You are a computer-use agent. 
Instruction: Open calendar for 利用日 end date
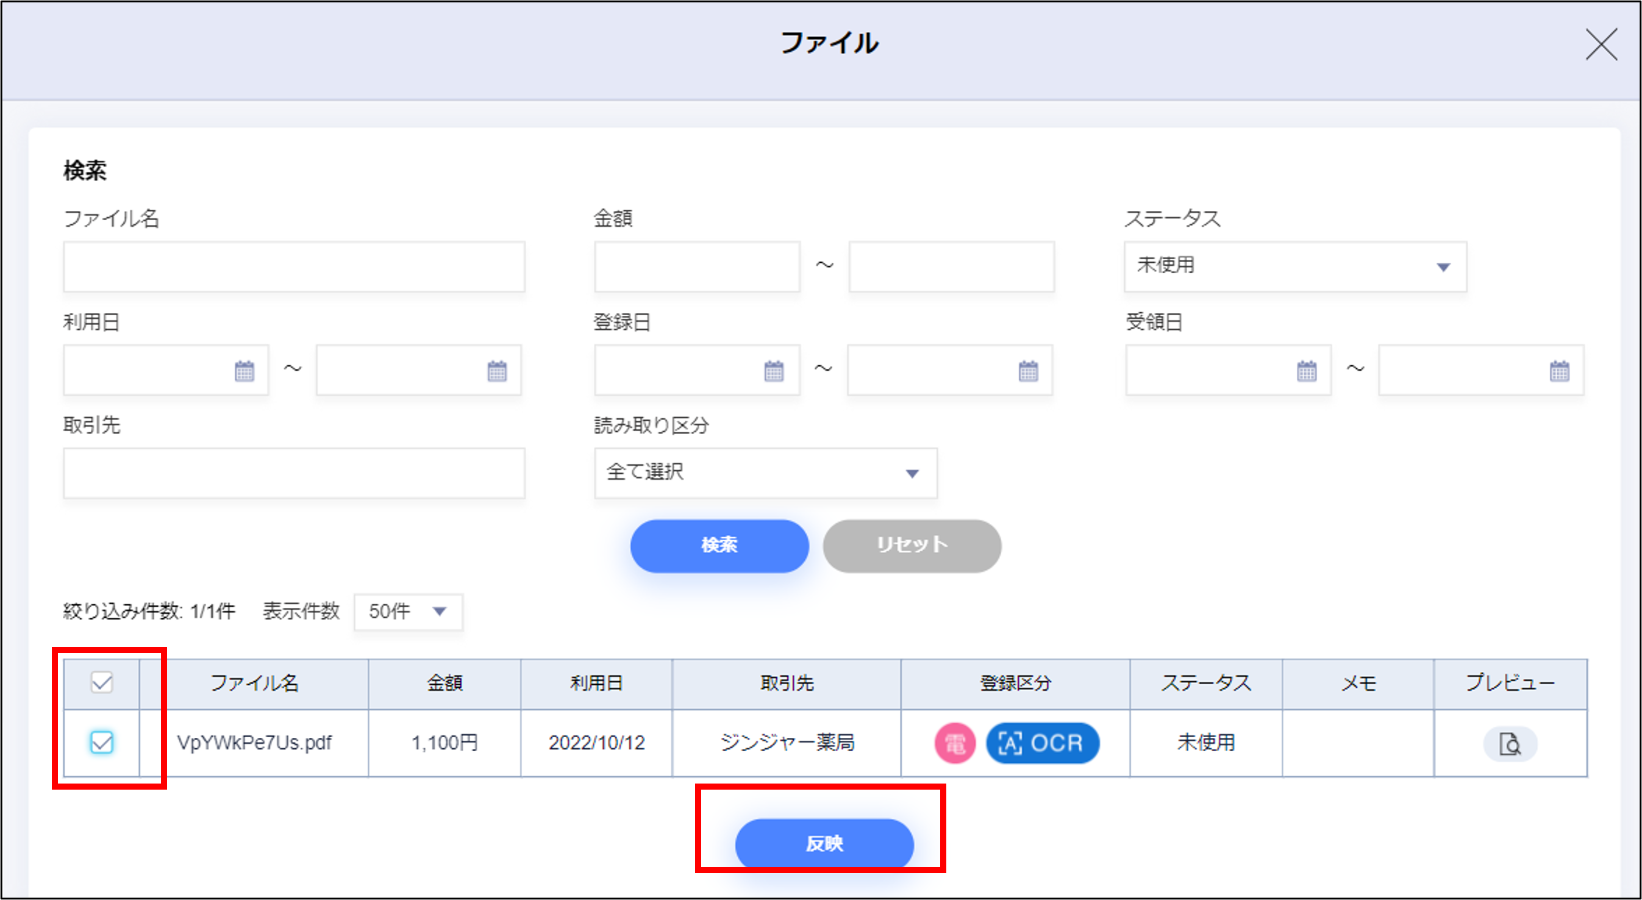pos(496,370)
